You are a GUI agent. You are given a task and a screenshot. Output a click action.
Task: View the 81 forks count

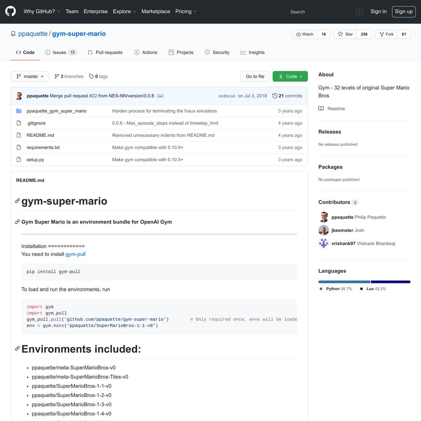[404, 34]
